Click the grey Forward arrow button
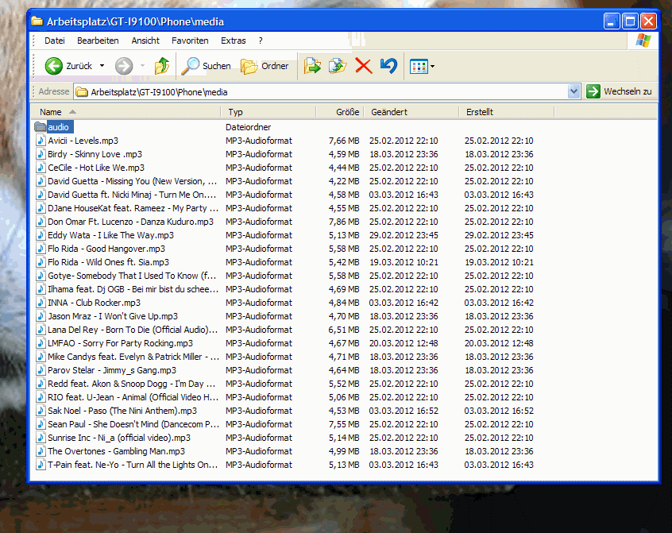Image resolution: width=672 pixels, height=533 pixels. 124,66
